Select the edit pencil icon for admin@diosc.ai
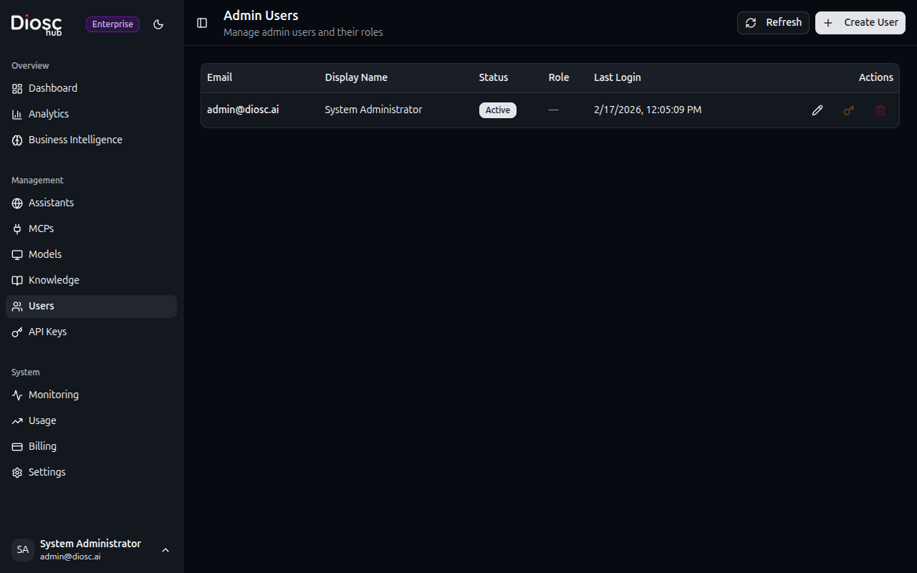The width and height of the screenshot is (917, 573). pos(817,110)
